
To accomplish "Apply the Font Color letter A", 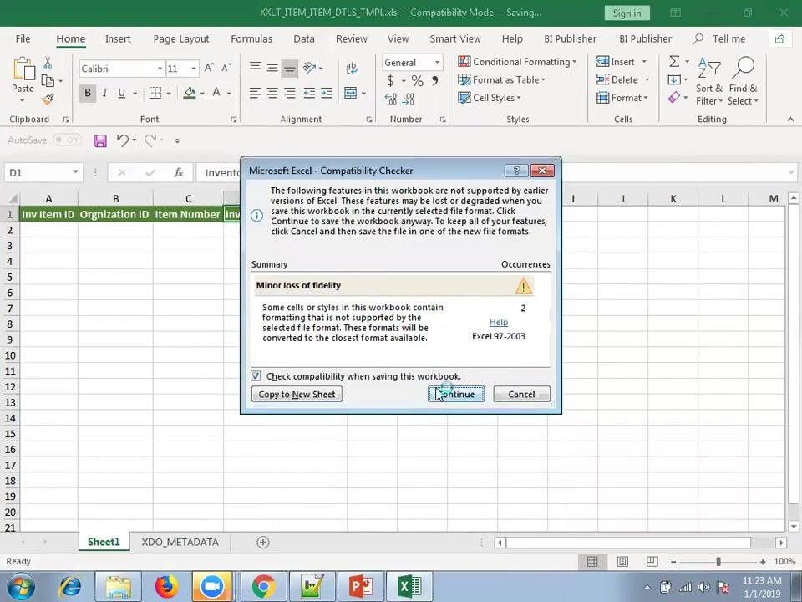I will pos(216,93).
